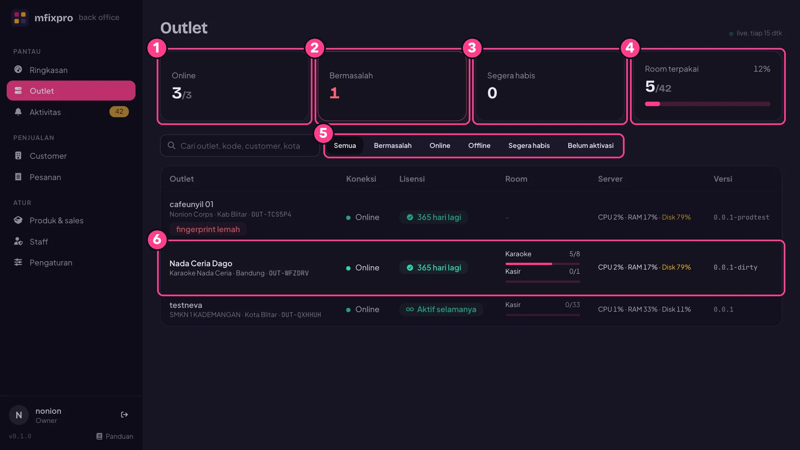Click the N avatar for nonion

click(x=19, y=415)
